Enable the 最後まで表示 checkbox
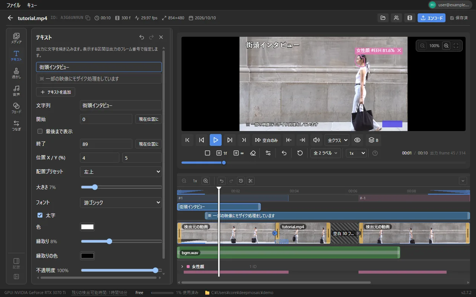This screenshot has width=476, height=297. [40, 131]
